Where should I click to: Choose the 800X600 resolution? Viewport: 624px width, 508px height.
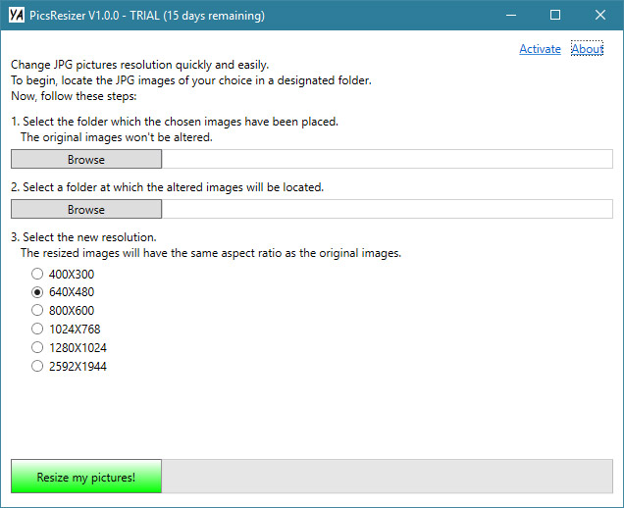pyautogui.click(x=37, y=311)
